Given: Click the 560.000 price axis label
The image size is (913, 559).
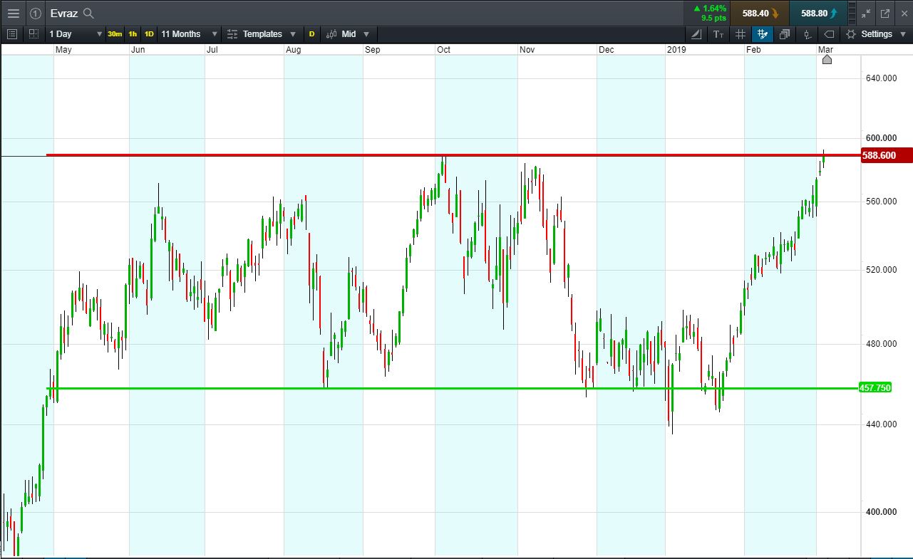Looking at the screenshot, I should (881, 202).
